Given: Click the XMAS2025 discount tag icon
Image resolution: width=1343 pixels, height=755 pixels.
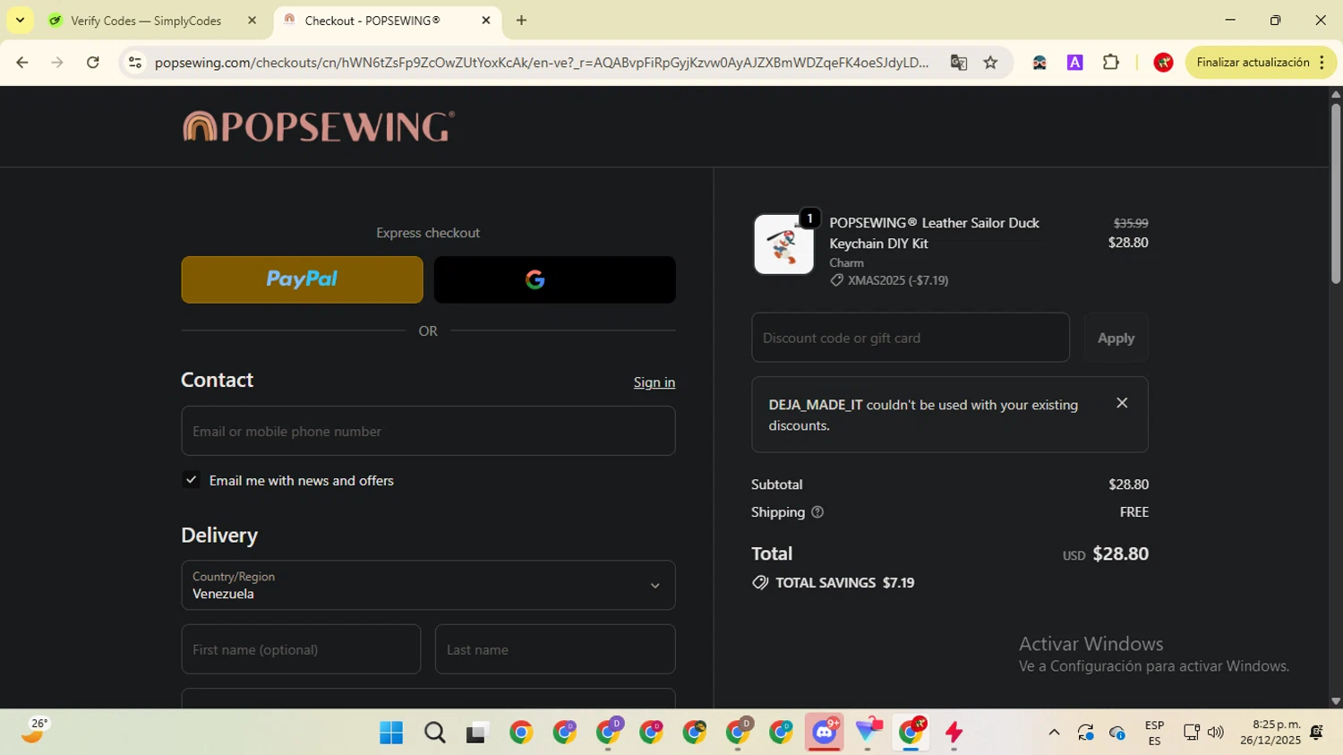Looking at the screenshot, I should coord(836,280).
